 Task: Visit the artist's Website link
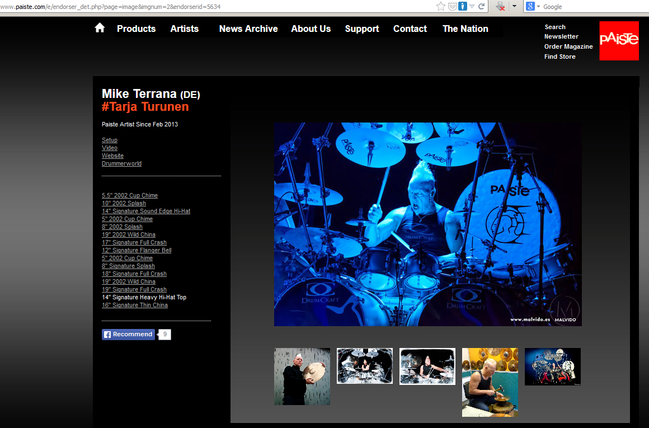pos(112,156)
